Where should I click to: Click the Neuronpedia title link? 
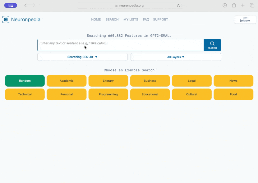pyautogui.click(x=26, y=20)
